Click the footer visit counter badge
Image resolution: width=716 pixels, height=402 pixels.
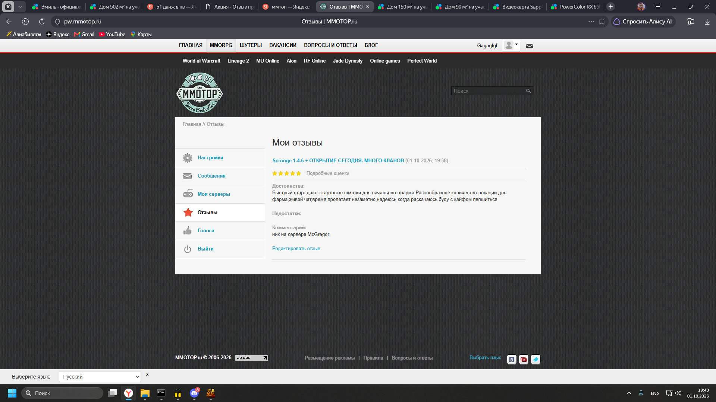pos(252,358)
